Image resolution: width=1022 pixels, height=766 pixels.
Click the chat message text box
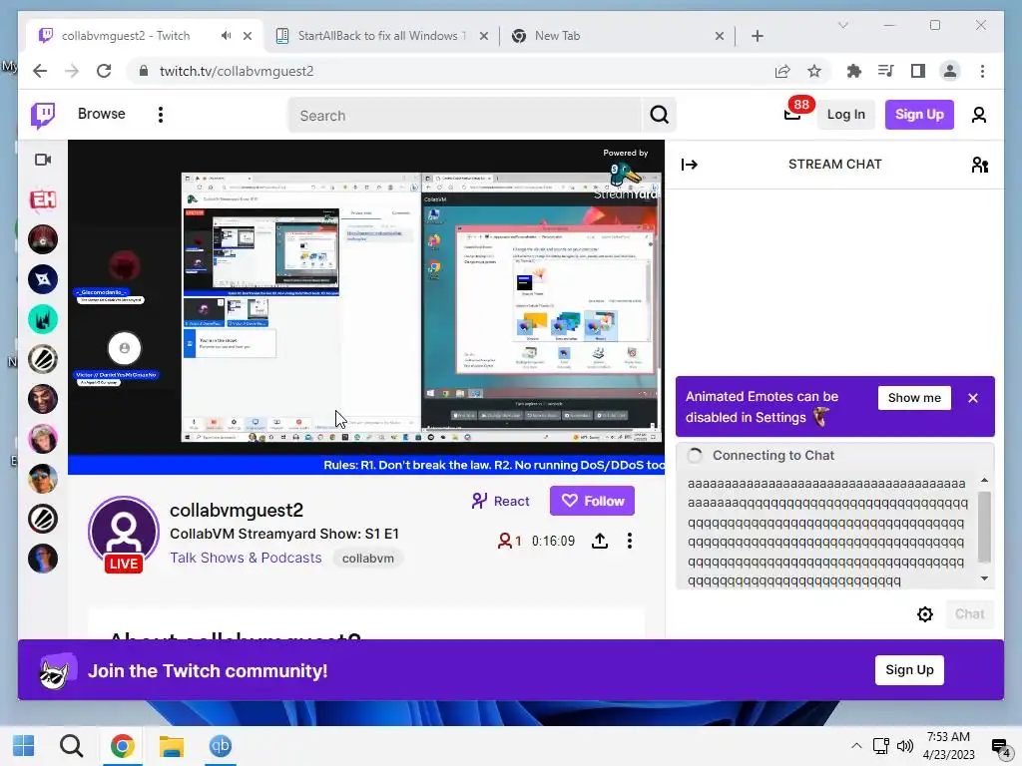click(827, 531)
